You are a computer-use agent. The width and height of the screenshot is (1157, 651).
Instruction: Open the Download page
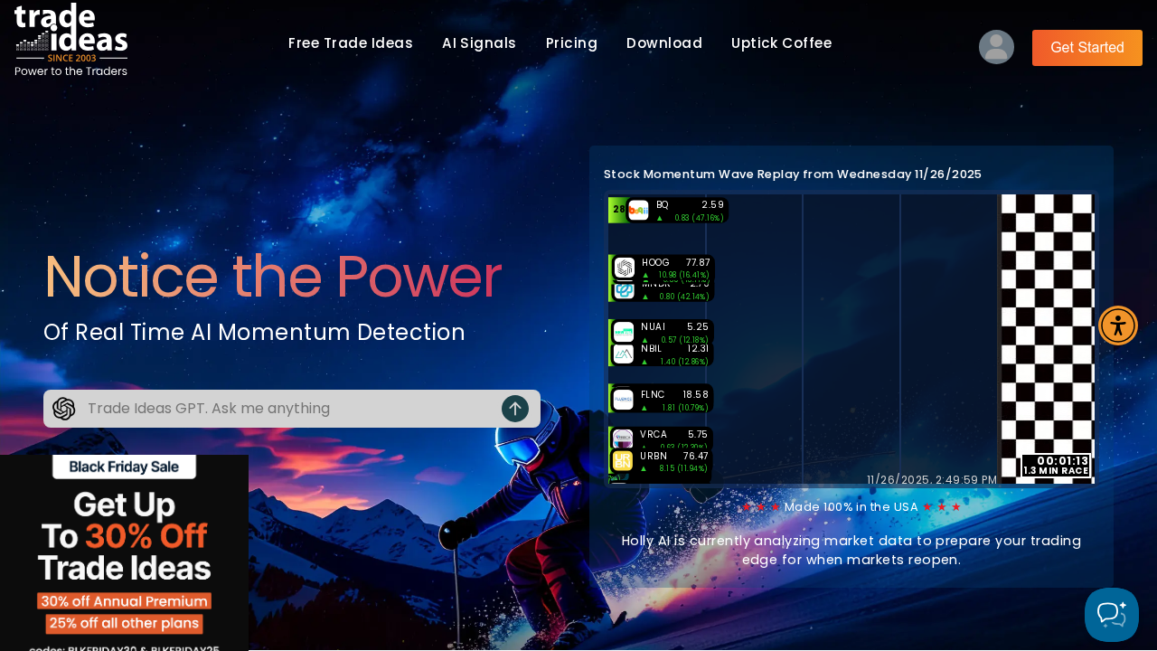pos(664,43)
